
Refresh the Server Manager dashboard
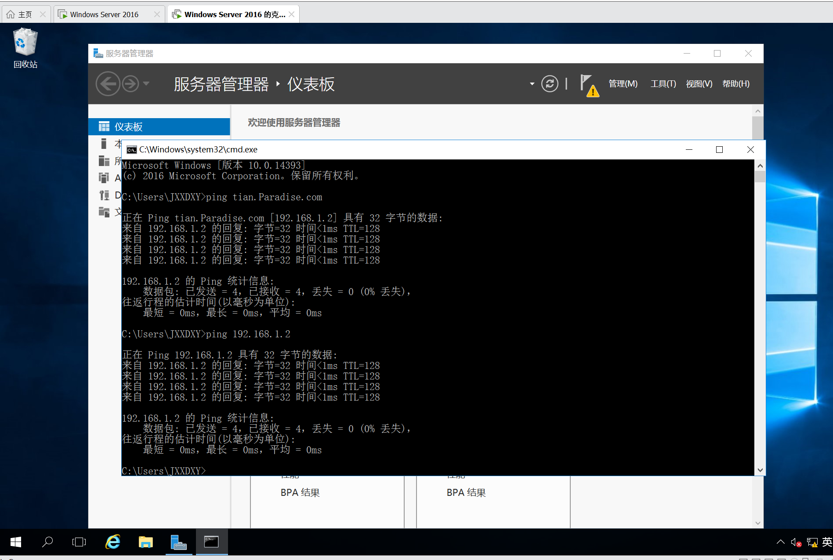[550, 83]
